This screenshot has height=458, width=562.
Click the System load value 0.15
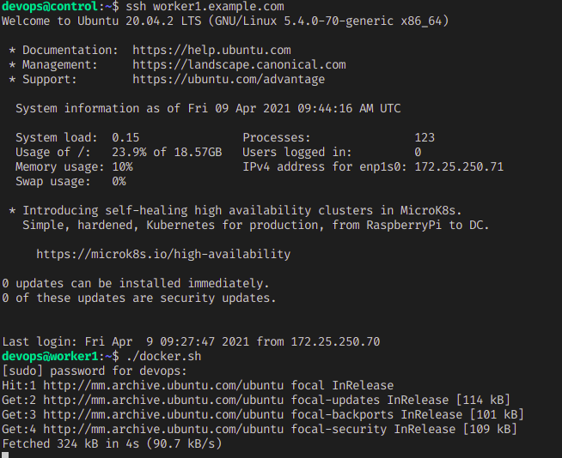125,138
